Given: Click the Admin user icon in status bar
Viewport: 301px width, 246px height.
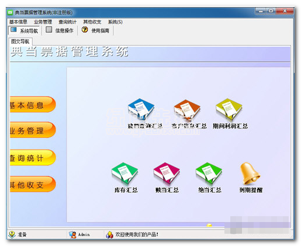Looking at the screenshot, I should pyautogui.click(x=72, y=234).
